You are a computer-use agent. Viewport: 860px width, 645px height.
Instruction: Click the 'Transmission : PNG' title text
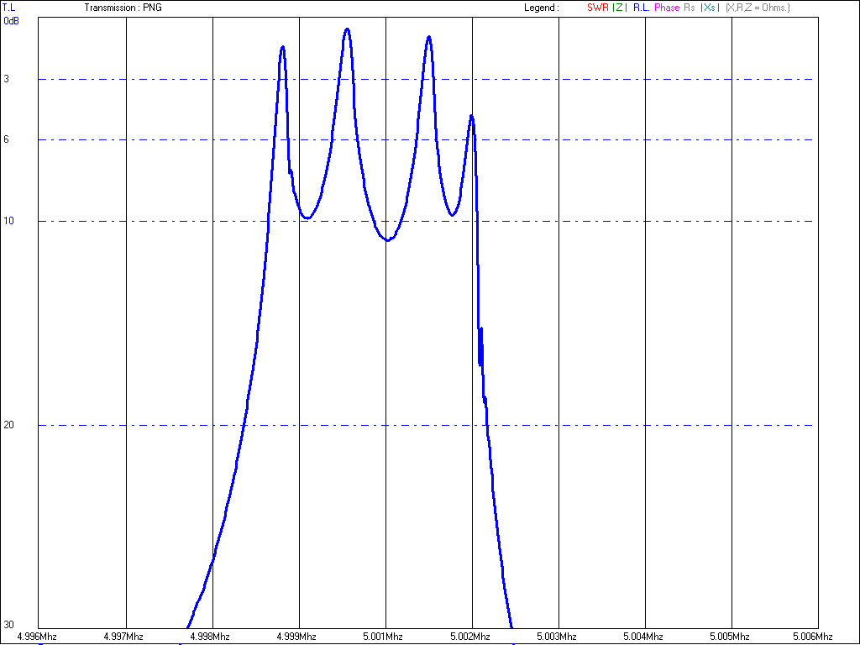click(123, 8)
